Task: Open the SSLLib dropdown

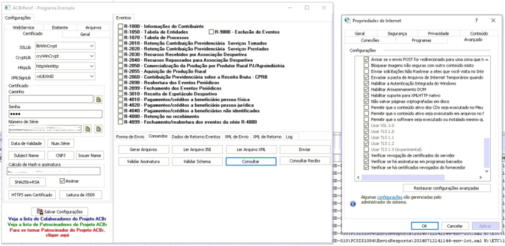Action: (x=92, y=46)
